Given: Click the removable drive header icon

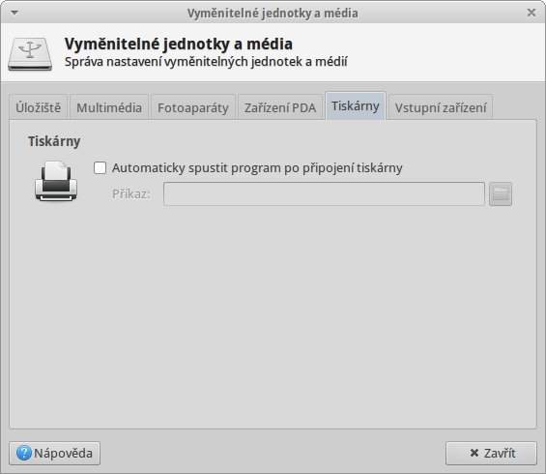Looking at the screenshot, I should (30, 54).
